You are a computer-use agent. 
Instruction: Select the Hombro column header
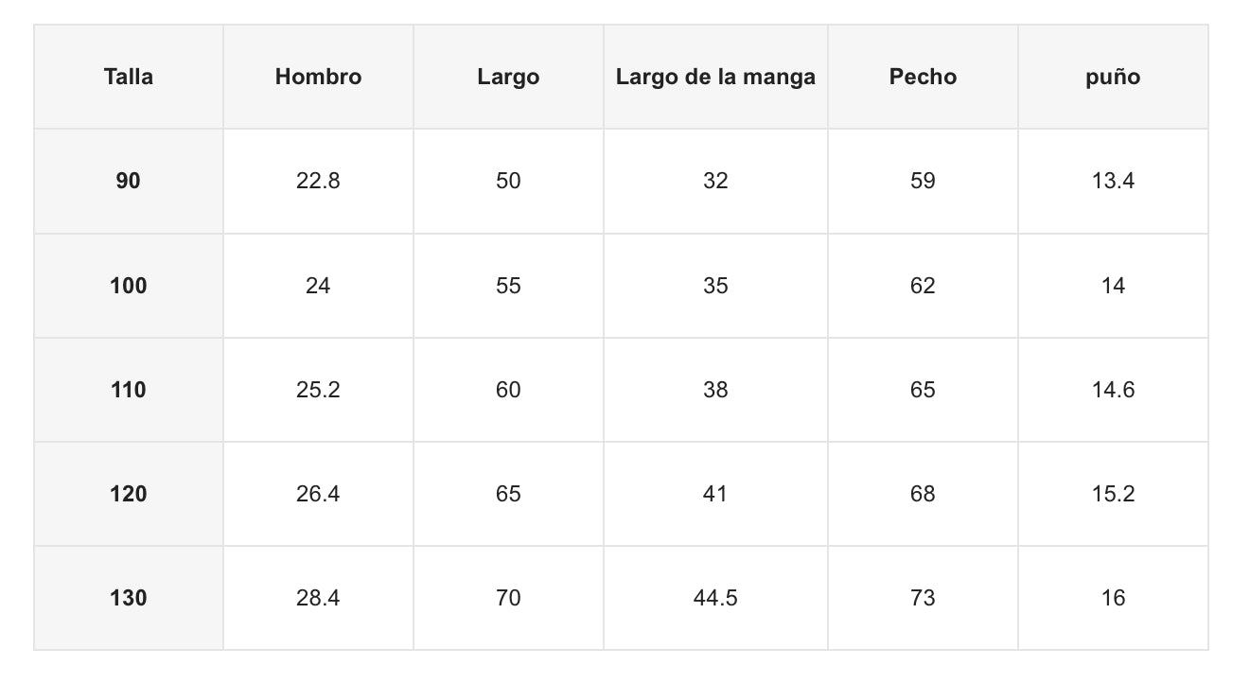pos(318,77)
